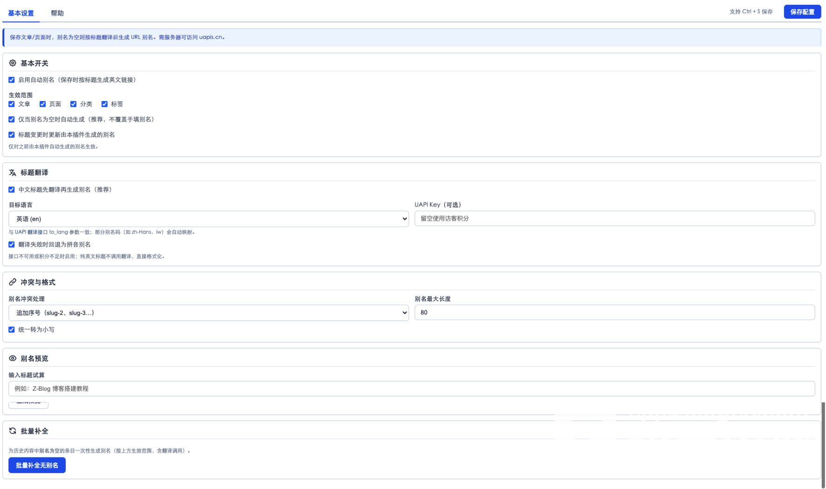Open the 别名冲突处理 dropdown
Image resolution: width=826 pixels, height=489 pixels.
pos(208,313)
